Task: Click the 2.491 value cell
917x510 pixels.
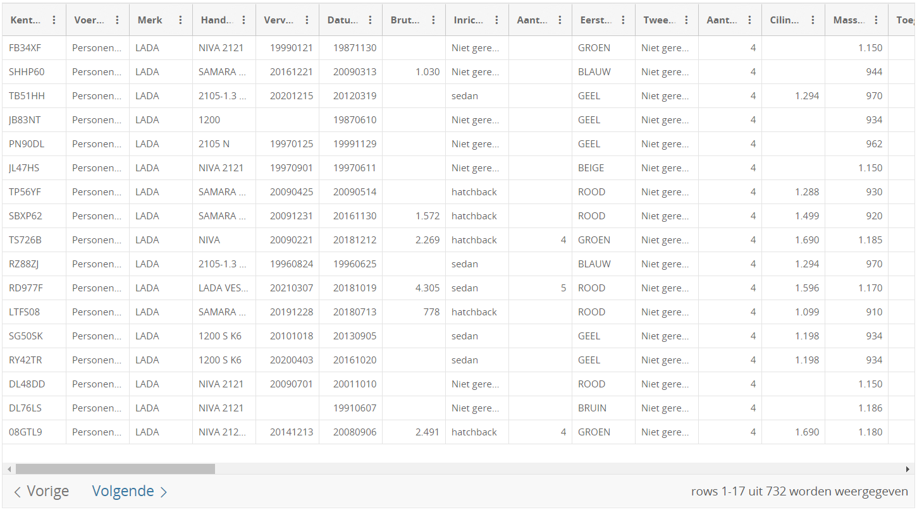Action: click(x=414, y=432)
